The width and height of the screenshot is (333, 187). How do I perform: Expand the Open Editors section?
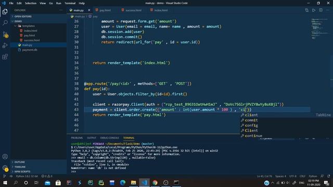[x=39, y=16]
